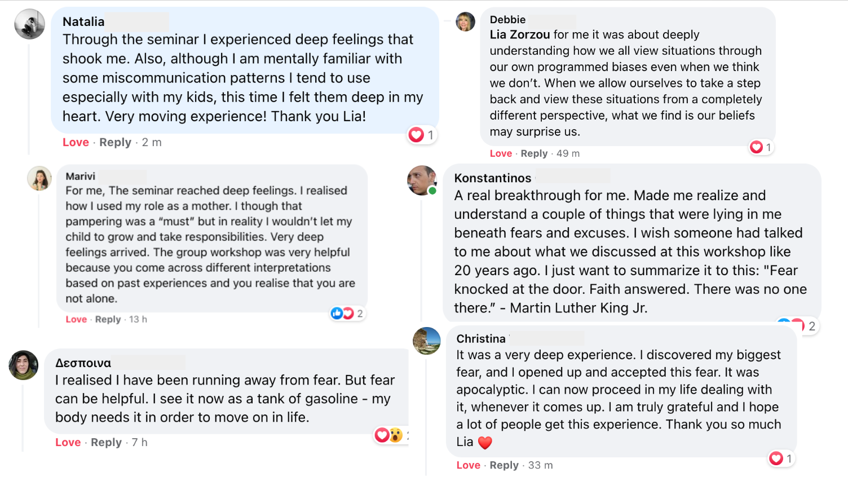The width and height of the screenshot is (848, 481).
Task: Click the Lia Zorzou mention in Debbie's comment
Action: point(520,35)
